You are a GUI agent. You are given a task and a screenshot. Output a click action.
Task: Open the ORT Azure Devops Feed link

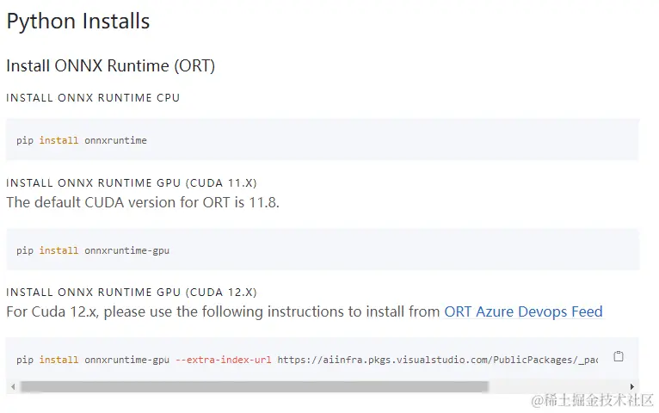[x=523, y=311]
